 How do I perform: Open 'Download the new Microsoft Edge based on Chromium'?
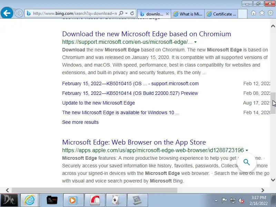[146, 34]
